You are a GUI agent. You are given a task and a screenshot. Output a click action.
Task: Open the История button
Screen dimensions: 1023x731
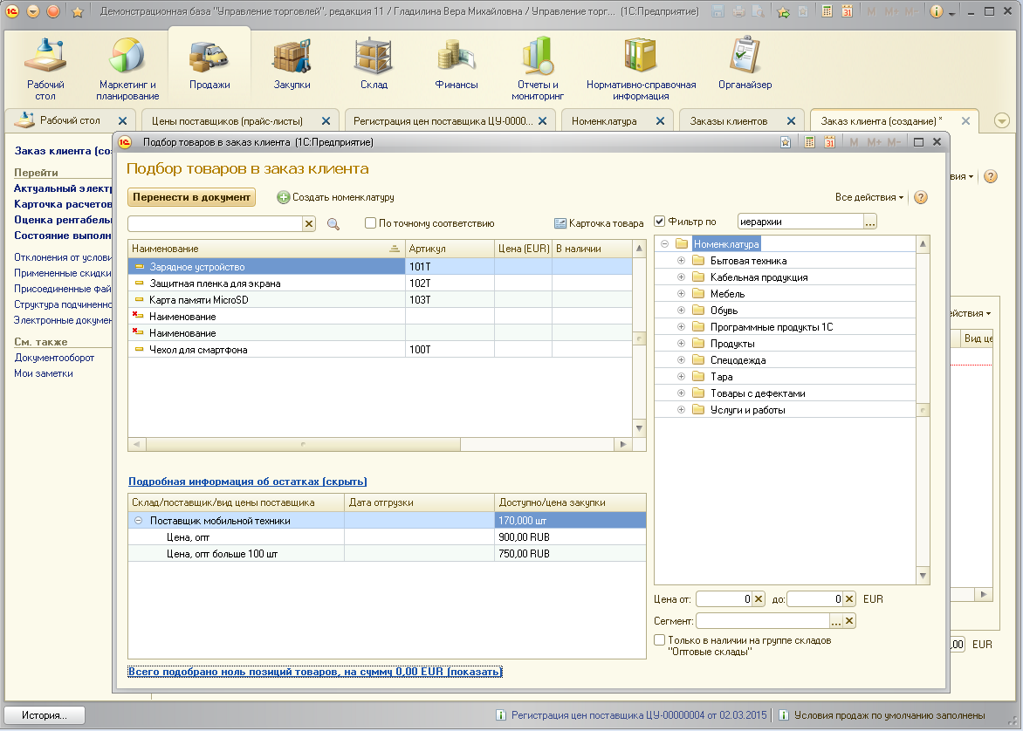(x=45, y=715)
